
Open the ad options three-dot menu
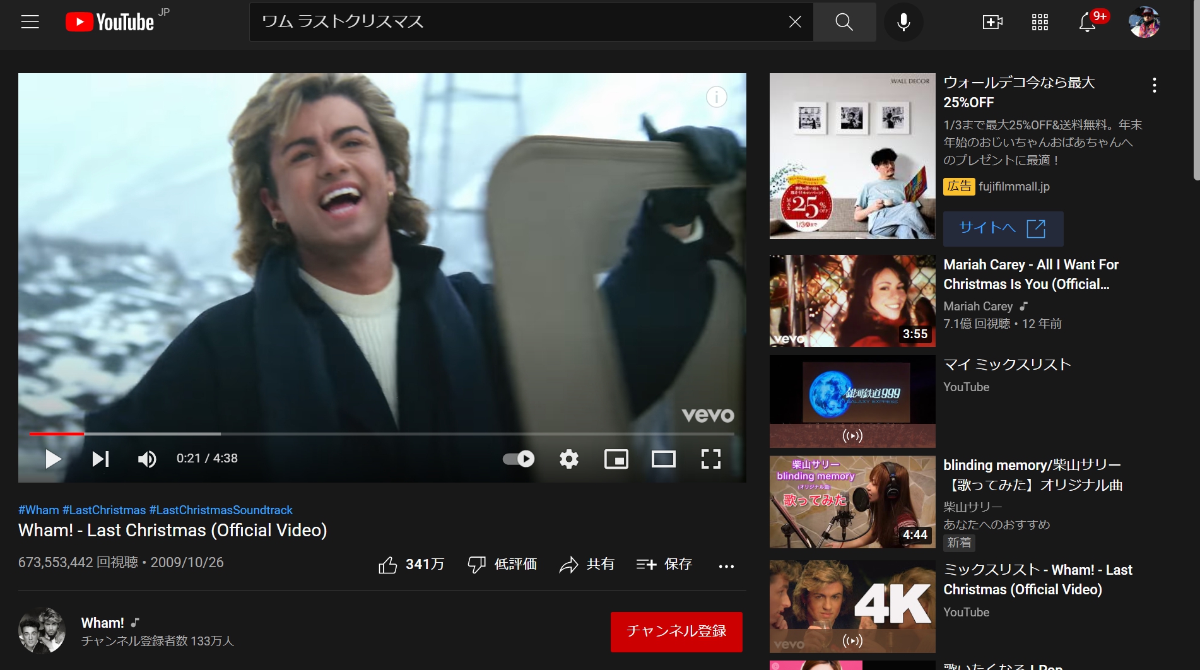coord(1154,85)
